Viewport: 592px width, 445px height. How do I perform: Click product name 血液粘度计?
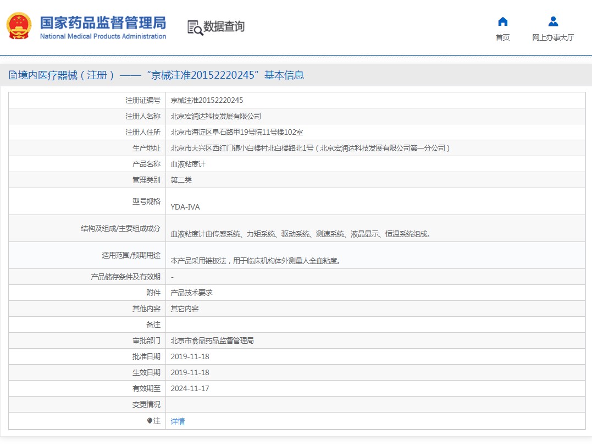[x=188, y=164]
